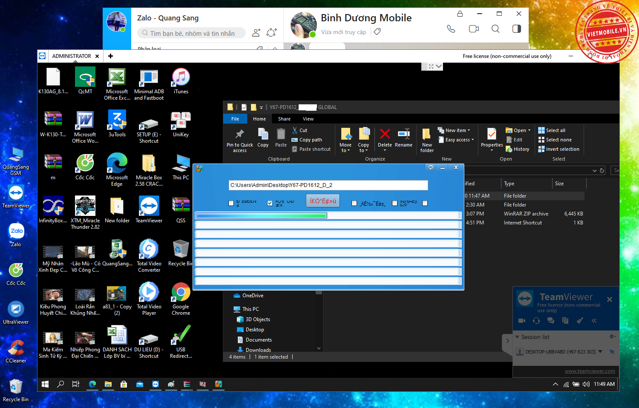Open Task View in the remote taskbar
This screenshot has height=408, width=639.
(x=76, y=384)
